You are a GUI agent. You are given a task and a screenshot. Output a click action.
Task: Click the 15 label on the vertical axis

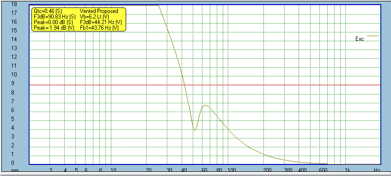pos(14,31)
